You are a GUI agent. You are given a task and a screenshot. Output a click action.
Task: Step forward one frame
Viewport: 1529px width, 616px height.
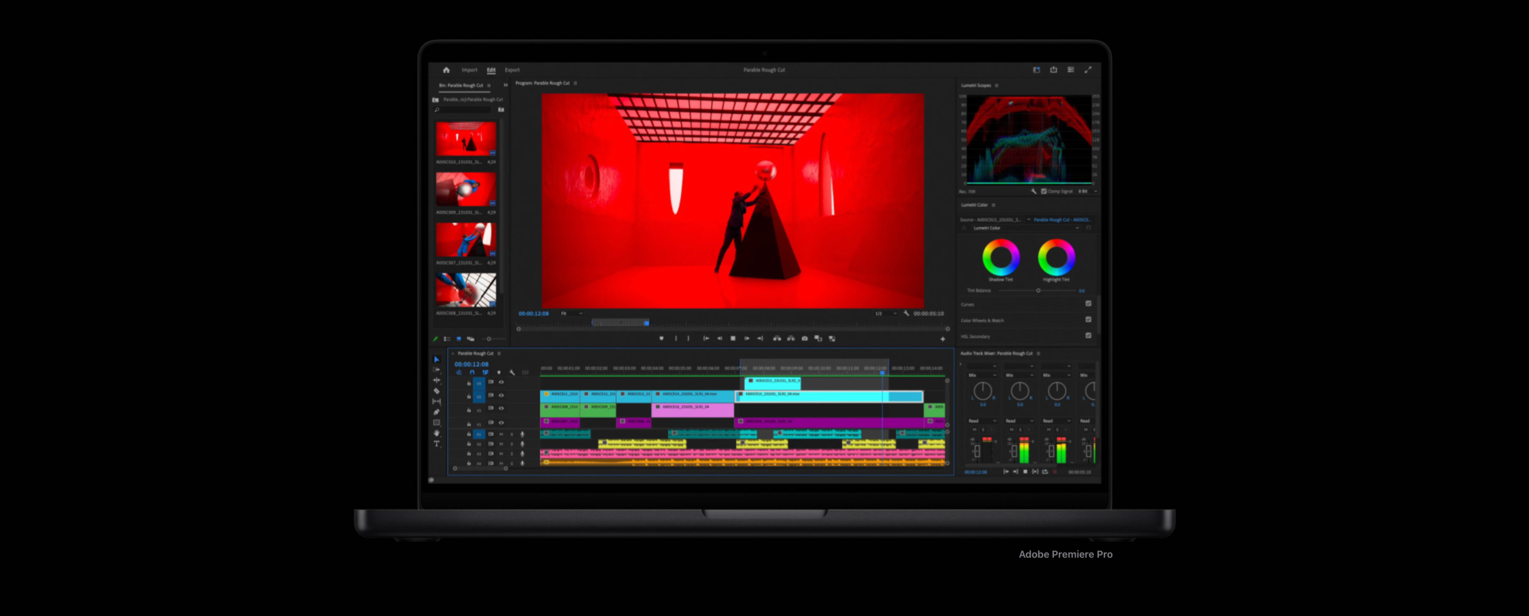pos(747,338)
